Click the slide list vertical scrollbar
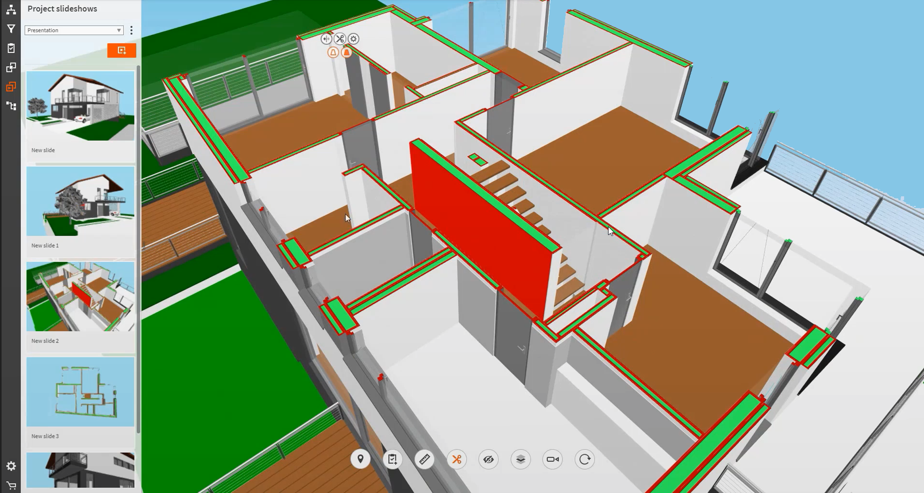Viewport: 924px width, 493px height. 138,245
